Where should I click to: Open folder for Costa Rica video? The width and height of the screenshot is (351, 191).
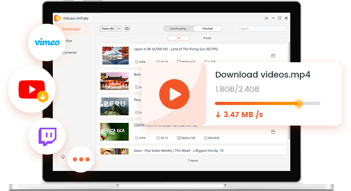pyautogui.click(x=273, y=132)
